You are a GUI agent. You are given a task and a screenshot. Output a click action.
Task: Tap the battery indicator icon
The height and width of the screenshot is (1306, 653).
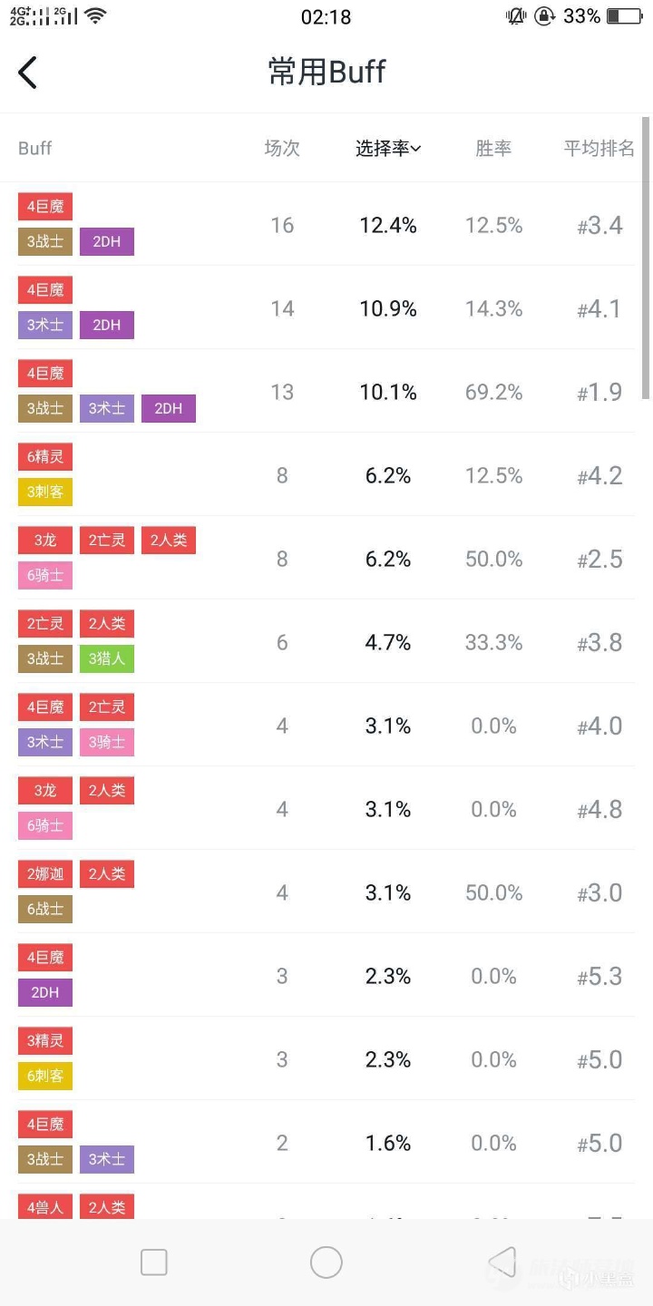click(624, 16)
